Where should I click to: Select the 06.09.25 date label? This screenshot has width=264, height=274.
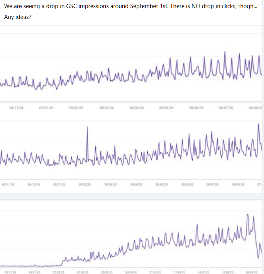pyautogui.click(x=252, y=272)
